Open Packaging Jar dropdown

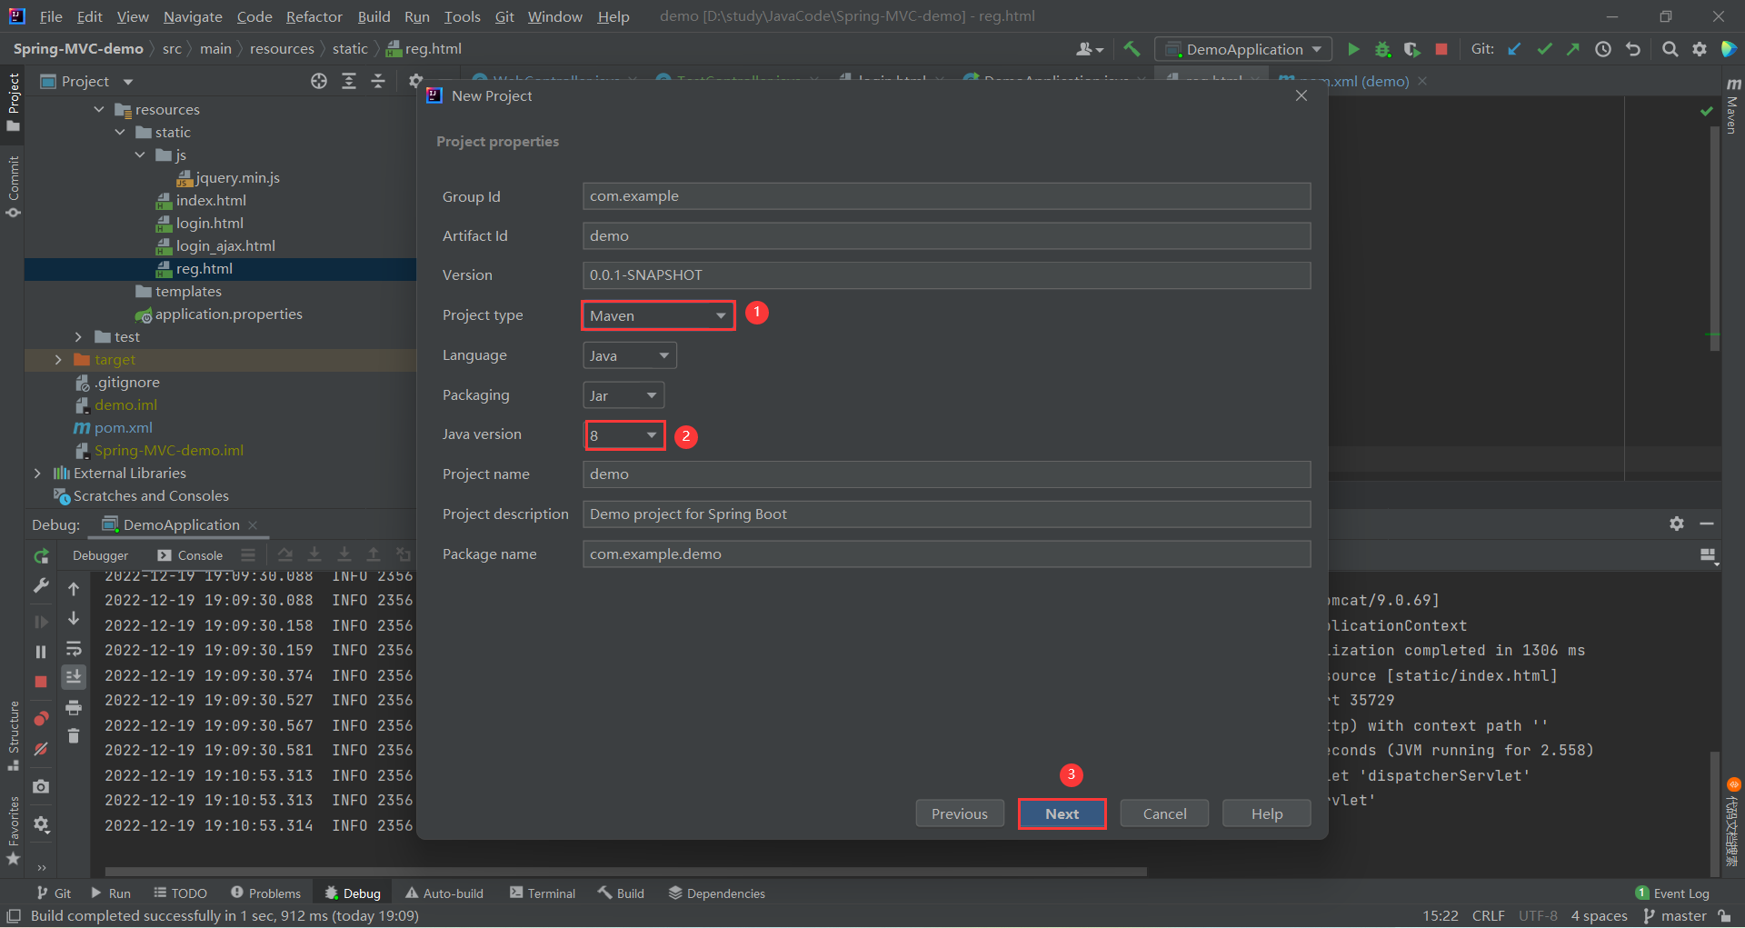[x=623, y=395]
